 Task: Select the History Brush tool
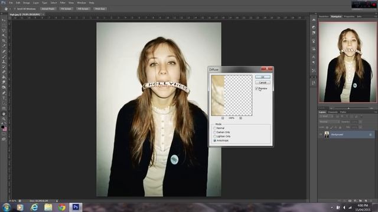point(4,67)
